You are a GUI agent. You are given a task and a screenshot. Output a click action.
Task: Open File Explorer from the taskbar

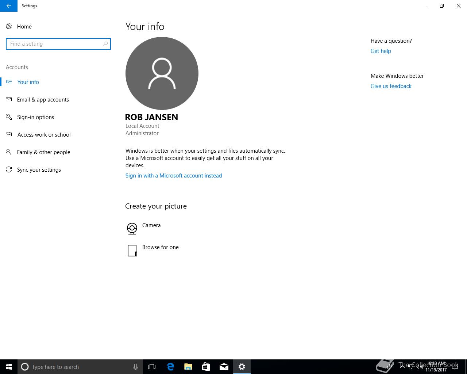click(x=188, y=367)
